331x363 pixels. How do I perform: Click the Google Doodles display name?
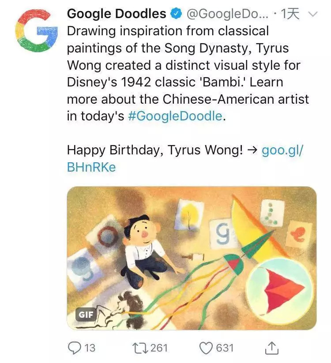point(117,14)
